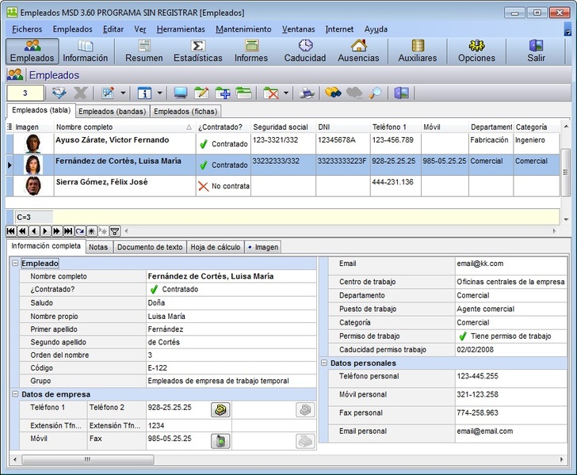This screenshot has height=475, width=577.
Task: Go to last record navigation button
Action: pos(68,231)
